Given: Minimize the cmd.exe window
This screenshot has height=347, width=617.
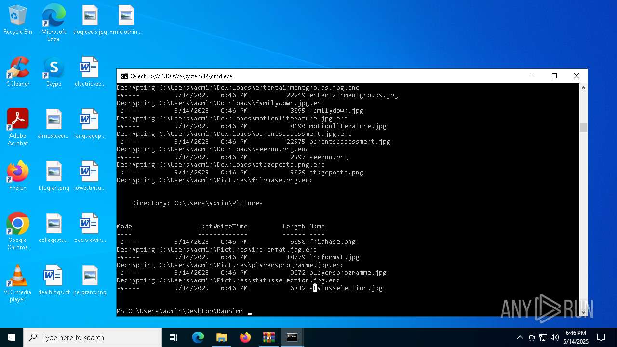Looking at the screenshot, I should (x=533, y=76).
